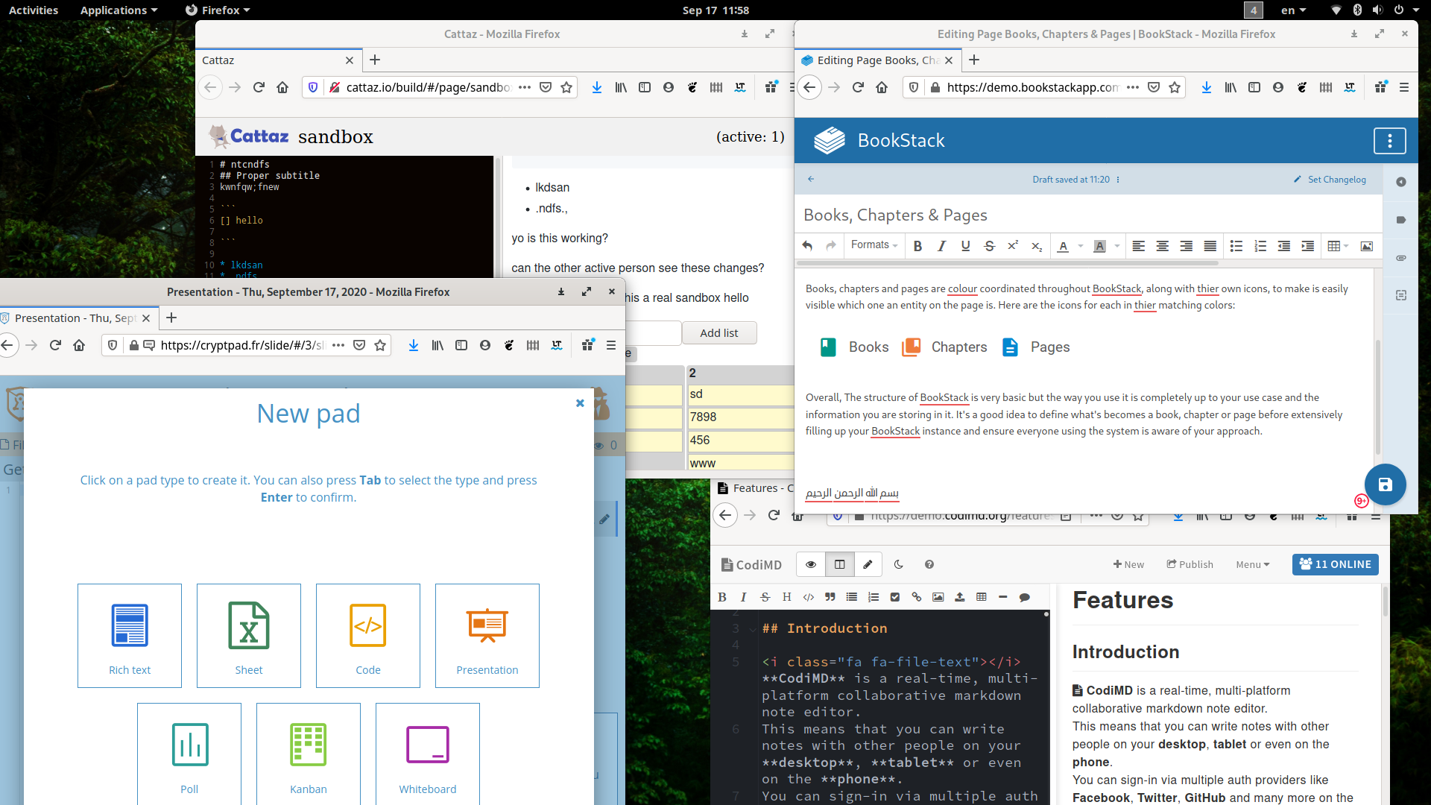Toggle the edit mode in CodiMD toolbar
Viewport: 1431px width, 805px height.
point(868,563)
